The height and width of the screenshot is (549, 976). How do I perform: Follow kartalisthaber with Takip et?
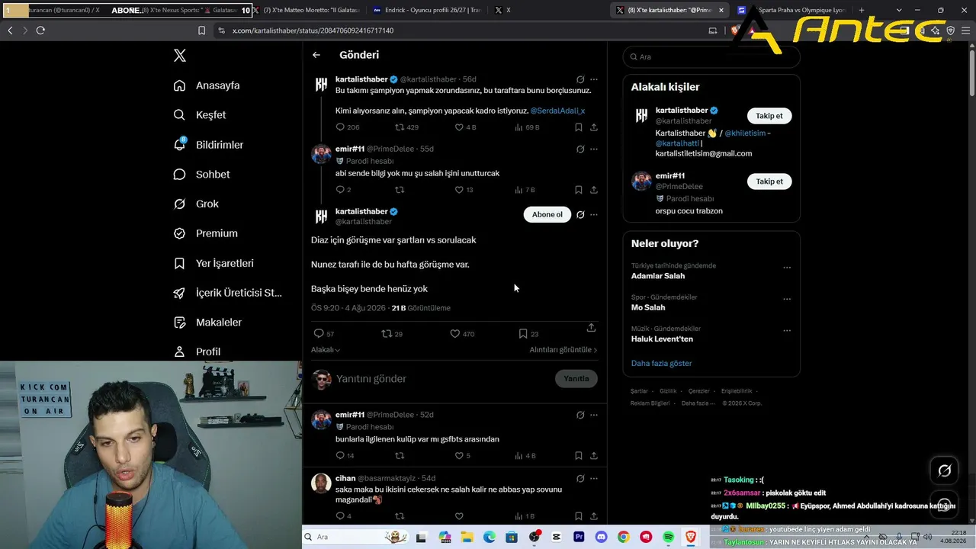coord(769,116)
